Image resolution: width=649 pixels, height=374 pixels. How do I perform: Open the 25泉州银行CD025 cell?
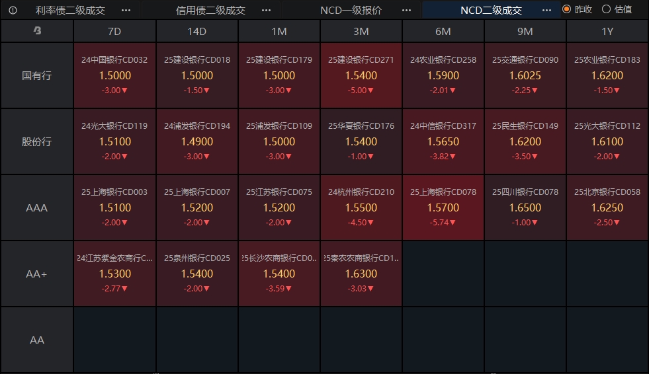197,274
